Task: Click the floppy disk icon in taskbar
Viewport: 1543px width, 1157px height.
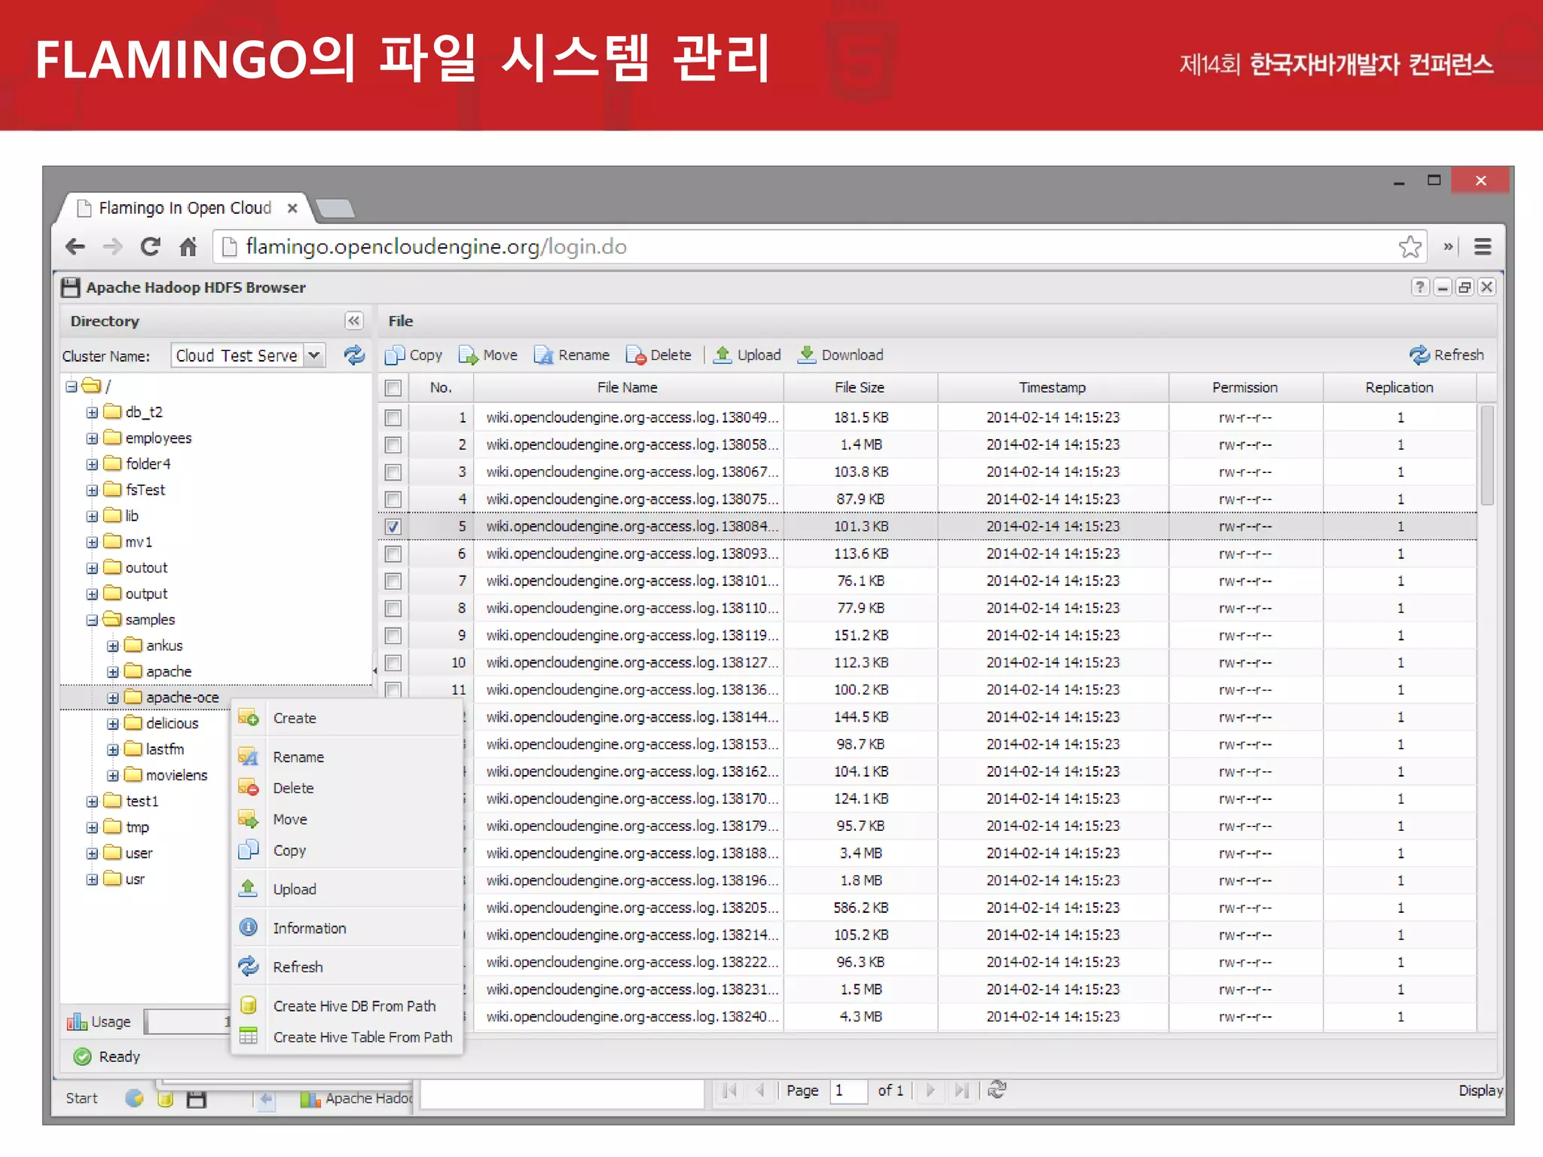Action: (x=197, y=1099)
